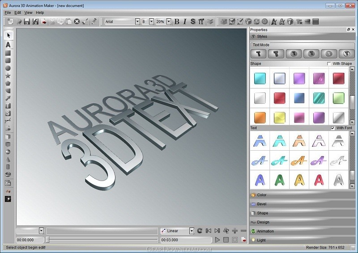This screenshot has height=253, width=358.
Task: Open the Linear interpolation dropdown
Action: [192, 231]
